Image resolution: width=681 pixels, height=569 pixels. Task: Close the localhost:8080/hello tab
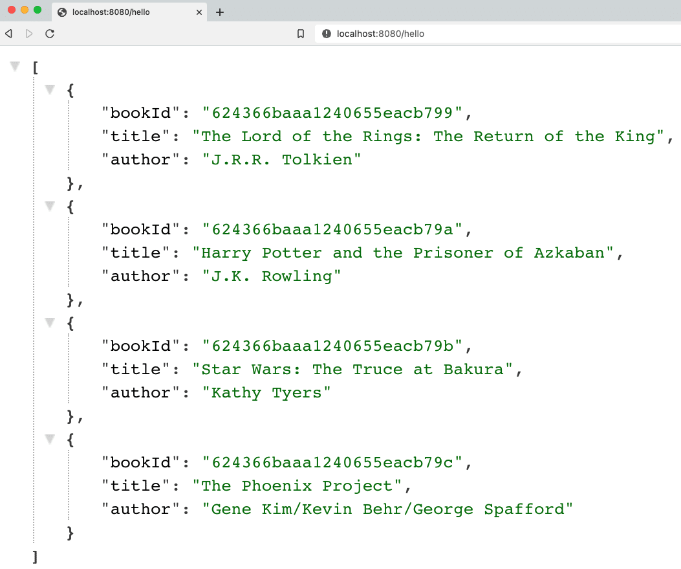point(199,12)
